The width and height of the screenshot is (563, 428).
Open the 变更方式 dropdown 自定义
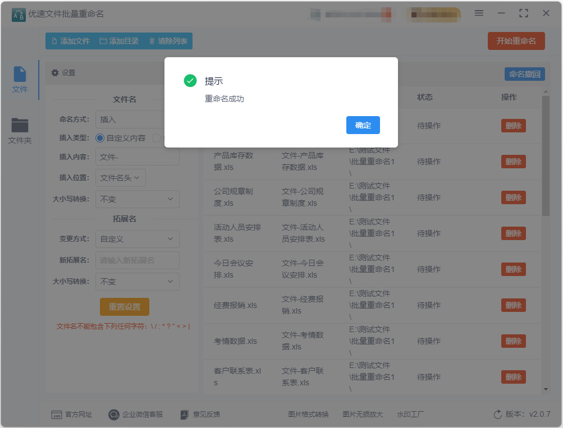pos(137,239)
